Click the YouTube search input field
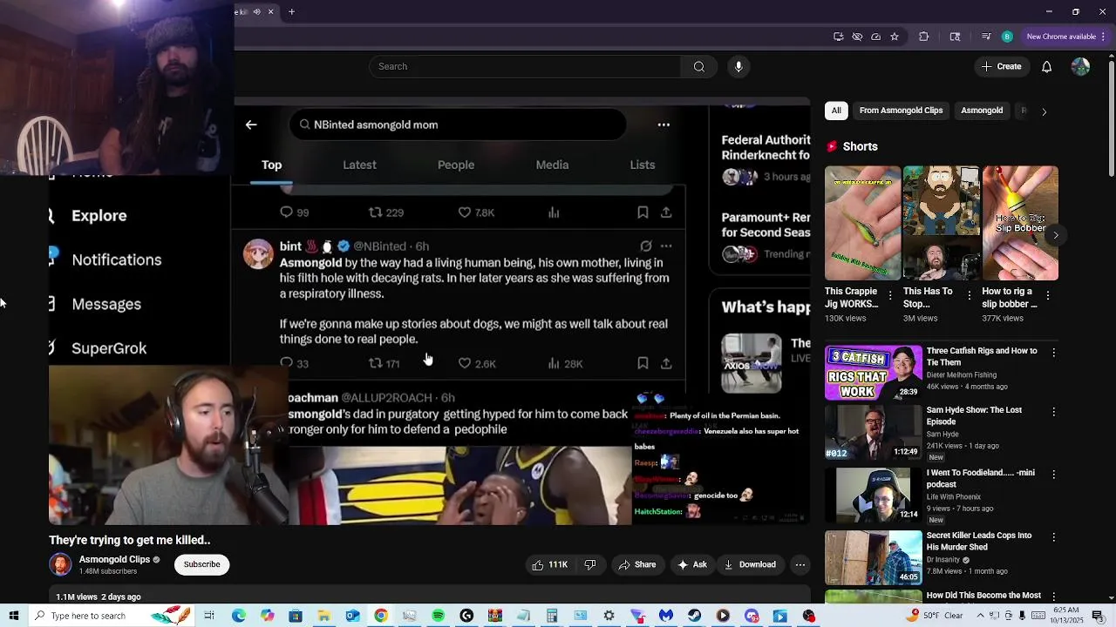1116x627 pixels. (x=525, y=66)
